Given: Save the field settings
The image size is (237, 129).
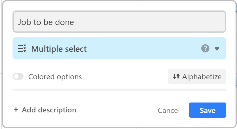Looking at the screenshot, I should pyautogui.click(x=208, y=110).
